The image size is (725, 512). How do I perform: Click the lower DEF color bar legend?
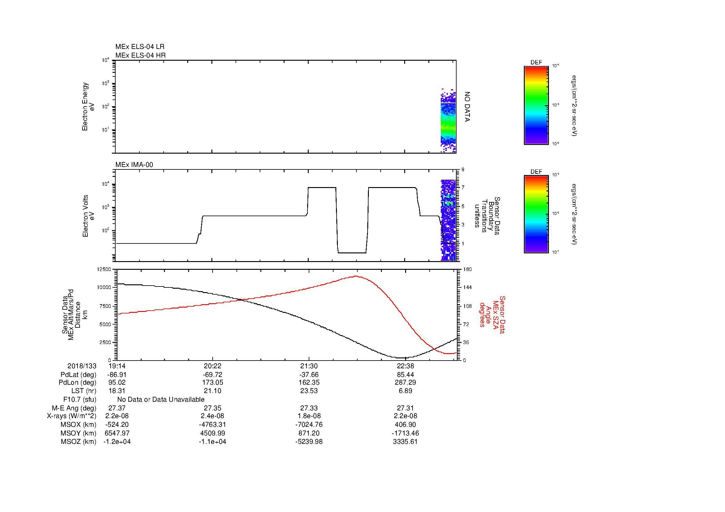[x=536, y=215]
